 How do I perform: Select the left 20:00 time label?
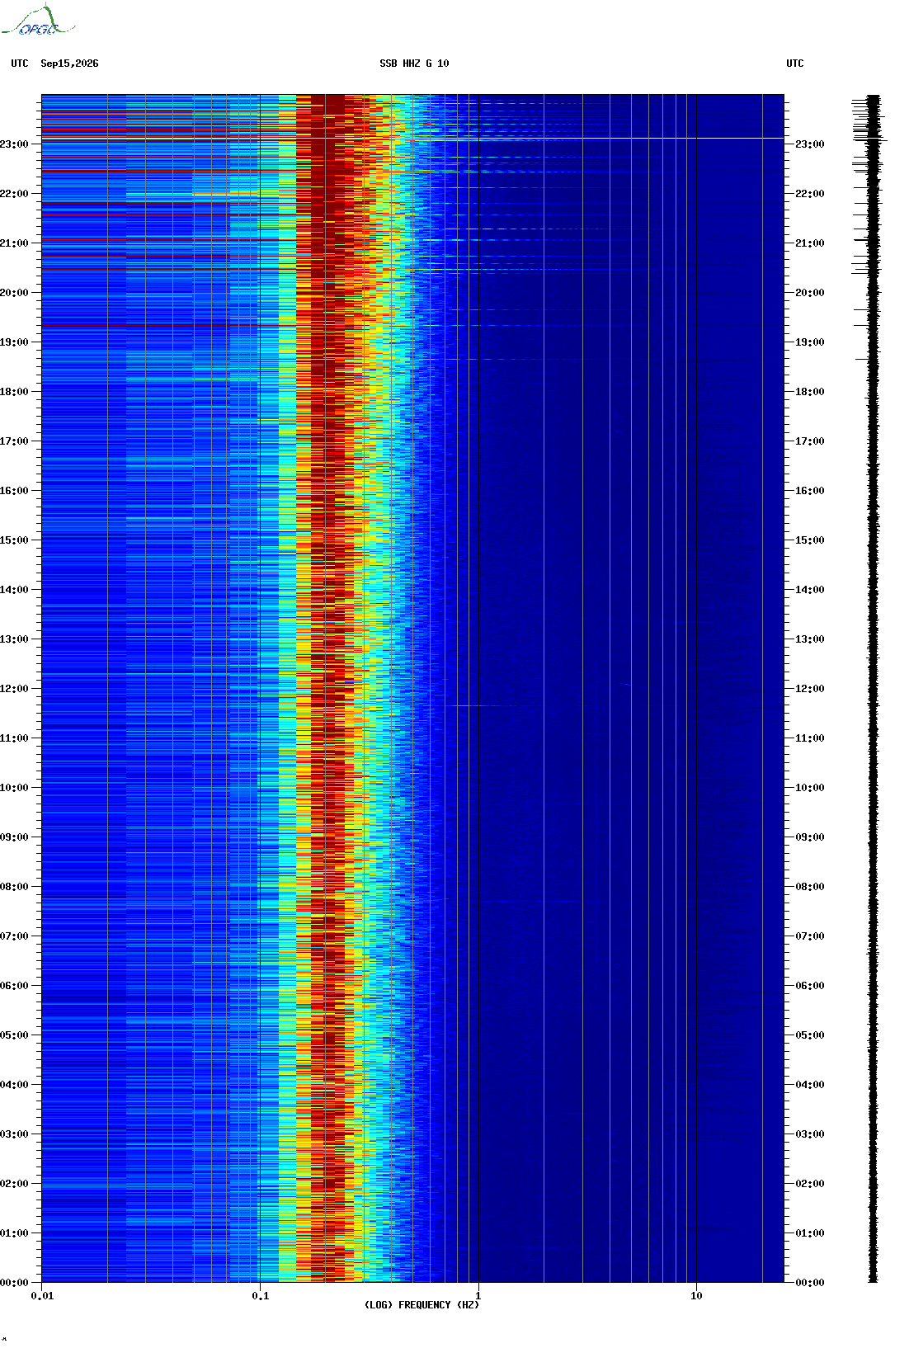click(x=14, y=293)
